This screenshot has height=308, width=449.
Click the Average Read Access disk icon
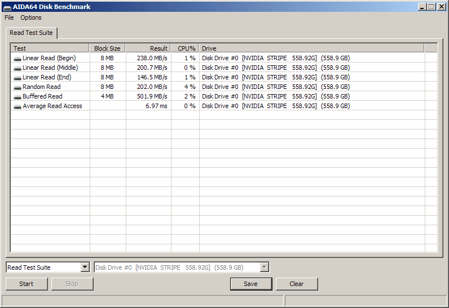pos(17,106)
